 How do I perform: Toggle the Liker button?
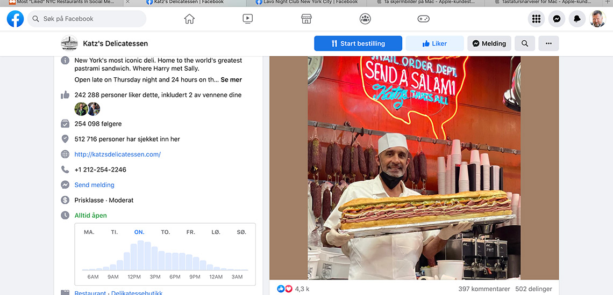tap(434, 43)
